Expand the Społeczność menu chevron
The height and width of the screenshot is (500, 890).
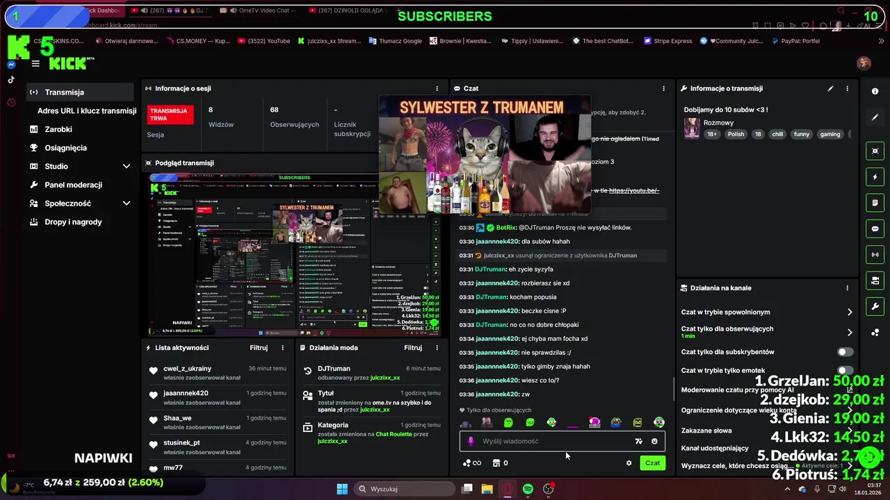[126, 203]
